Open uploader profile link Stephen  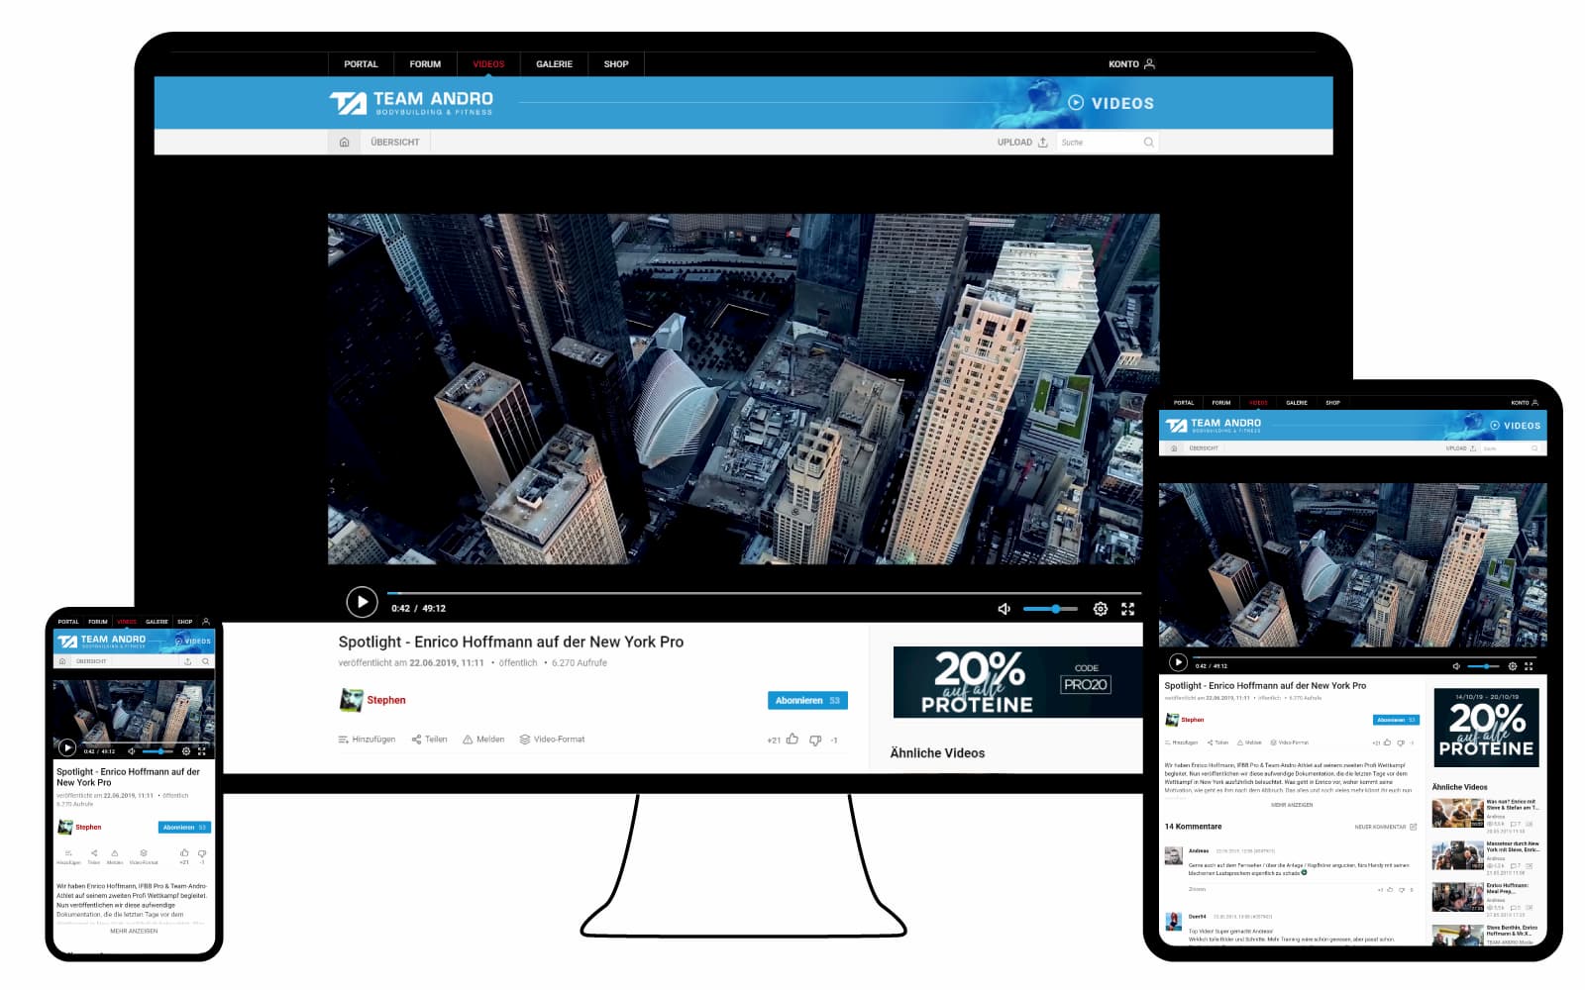pyautogui.click(x=384, y=700)
